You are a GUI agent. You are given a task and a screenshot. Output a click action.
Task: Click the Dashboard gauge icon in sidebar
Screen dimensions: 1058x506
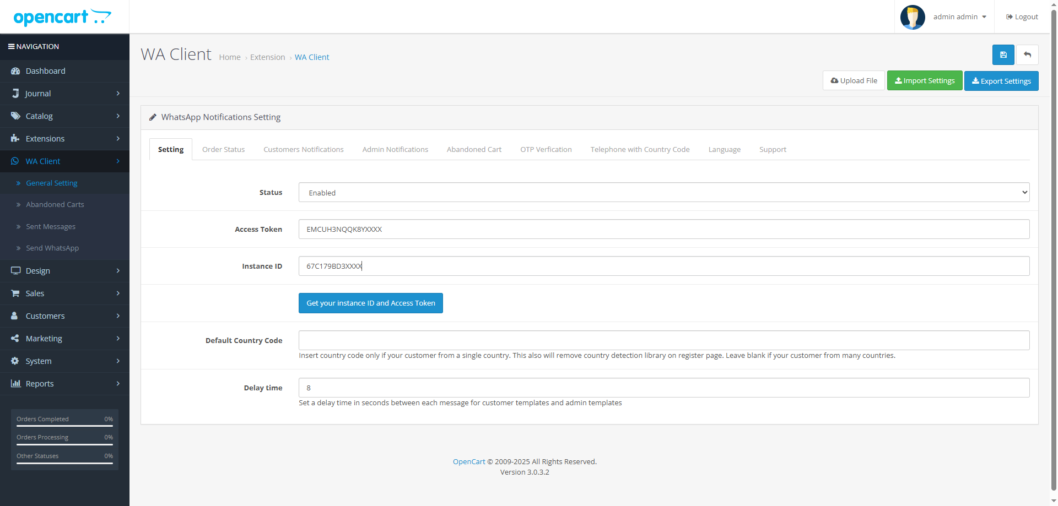point(15,71)
